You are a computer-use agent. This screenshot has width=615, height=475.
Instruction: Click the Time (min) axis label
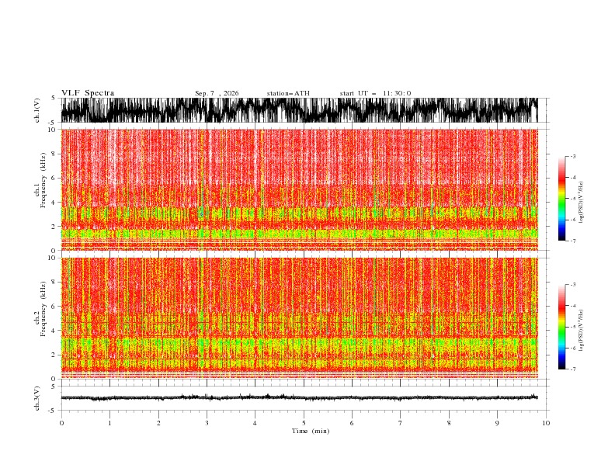coord(311,431)
